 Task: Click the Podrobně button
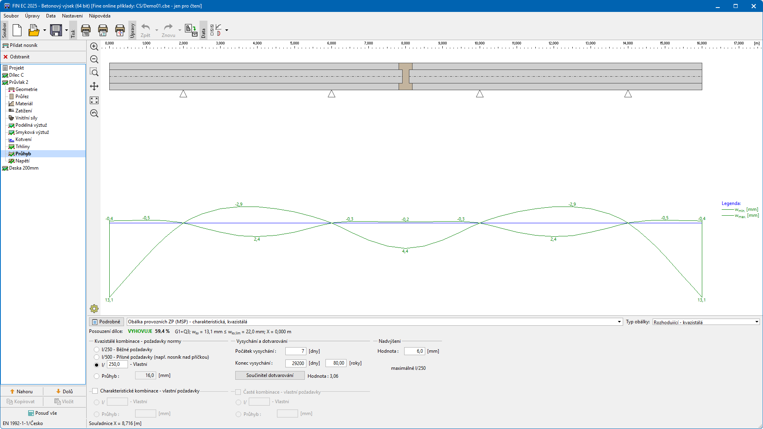tap(106, 322)
